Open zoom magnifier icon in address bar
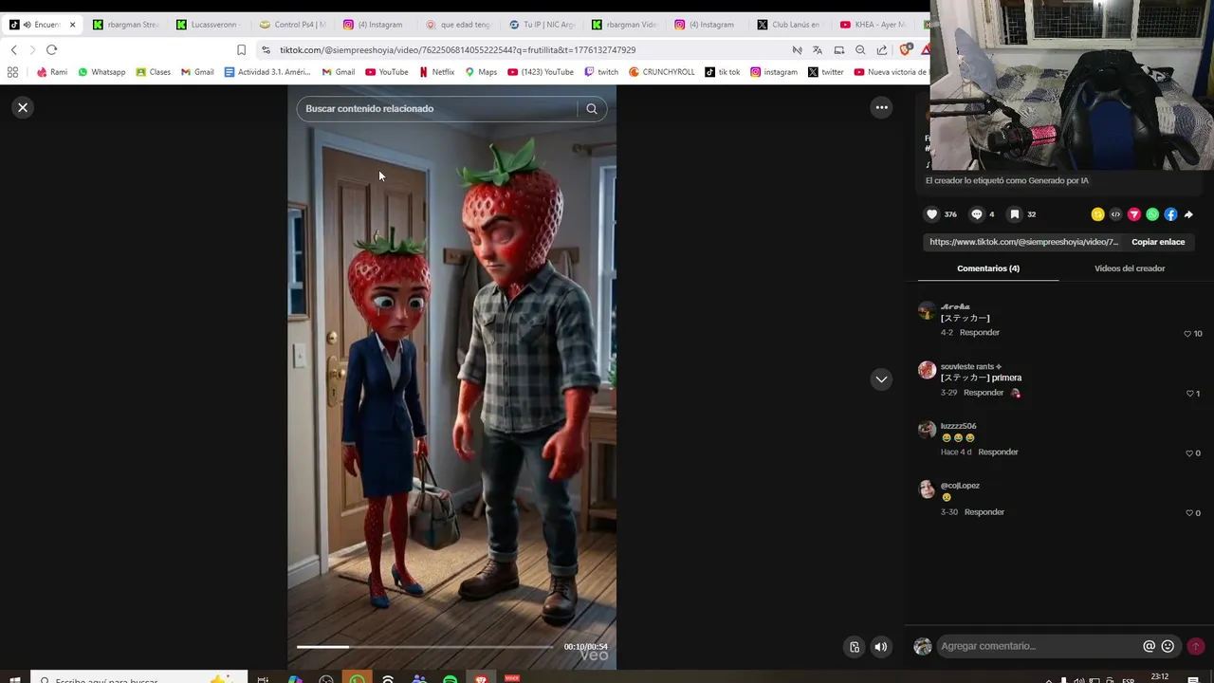The height and width of the screenshot is (683, 1214). point(860,49)
